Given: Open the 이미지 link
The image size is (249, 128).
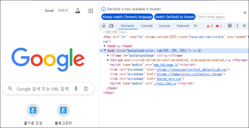Looking at the screenshot, I should pyautogui.click(x=63, y=11).
